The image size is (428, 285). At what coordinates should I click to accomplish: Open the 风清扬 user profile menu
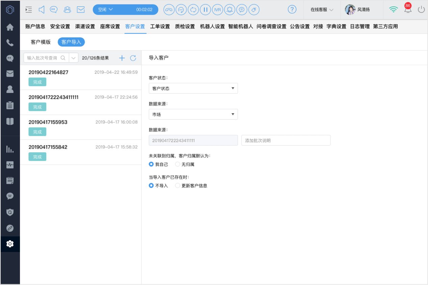[x=358, y=9]
